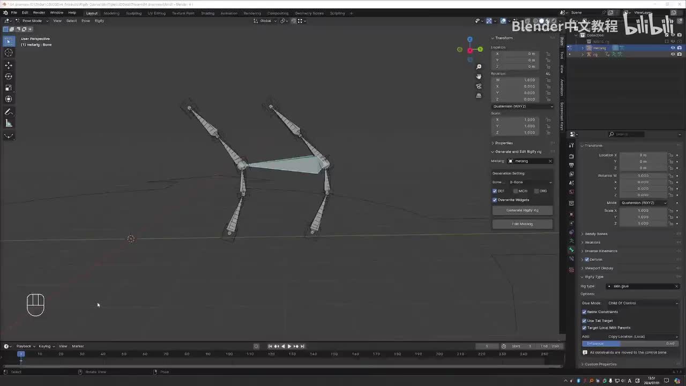Jump to the animation start frame
Viewport: 686px width, 386px height.
[x=270, y=346]
